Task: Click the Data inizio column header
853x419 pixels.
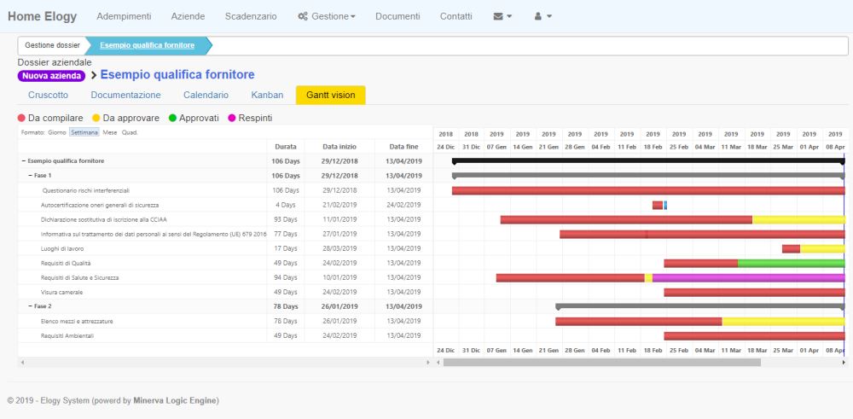Action: click(339, 147)
